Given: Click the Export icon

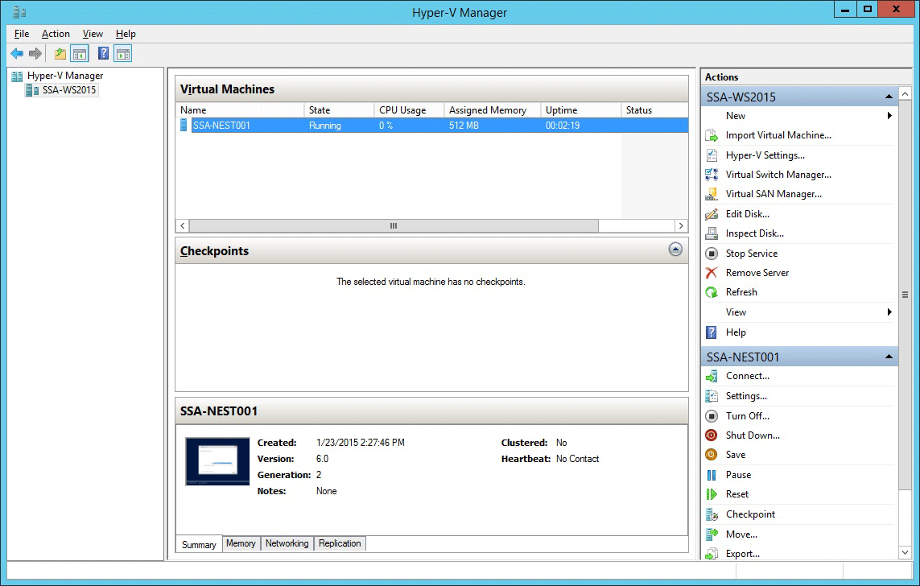Looking at the screenshot, I should [711, 554].
